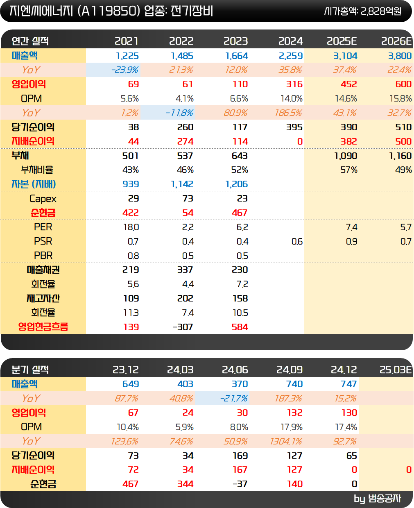Select quarterly 매출액 value 747
This screenshot has height=508, width=414.
349,384
